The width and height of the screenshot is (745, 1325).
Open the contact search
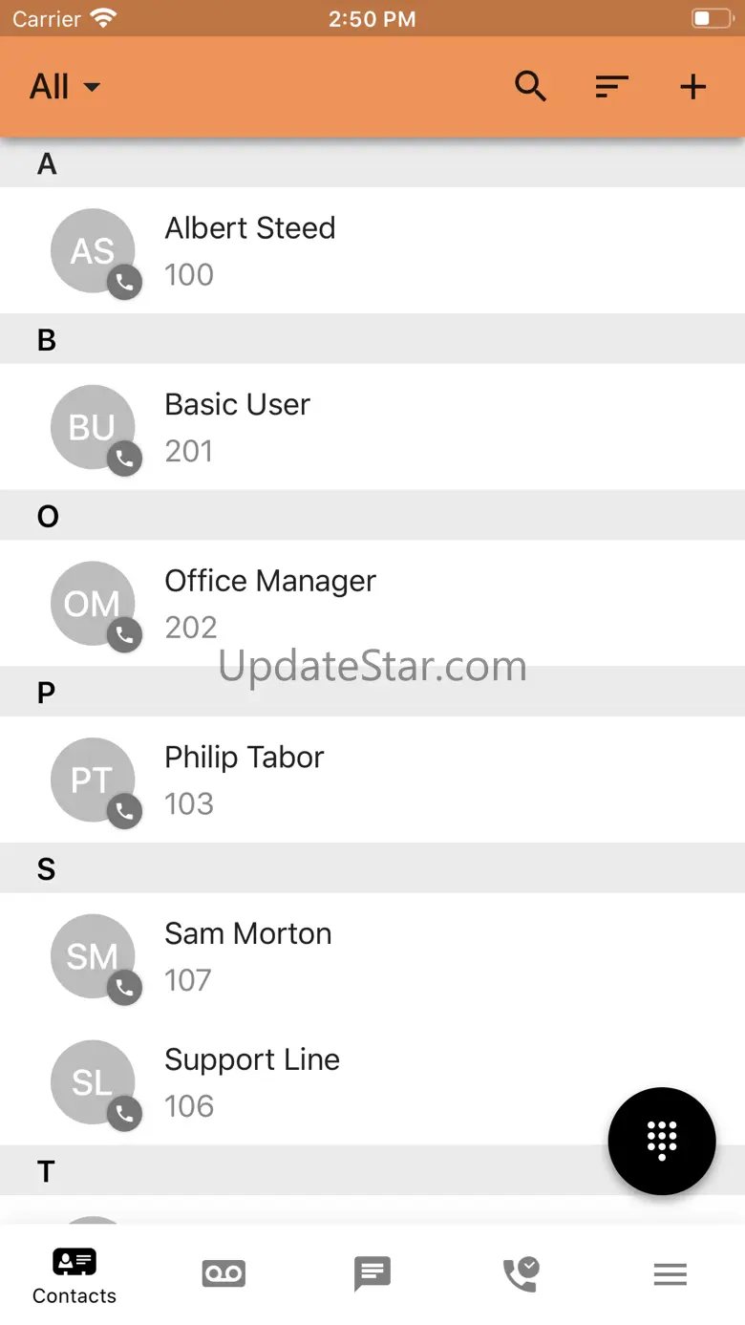530,87
